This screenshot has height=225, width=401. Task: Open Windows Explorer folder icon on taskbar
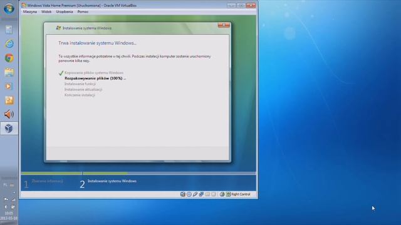(x=9, y=72)
